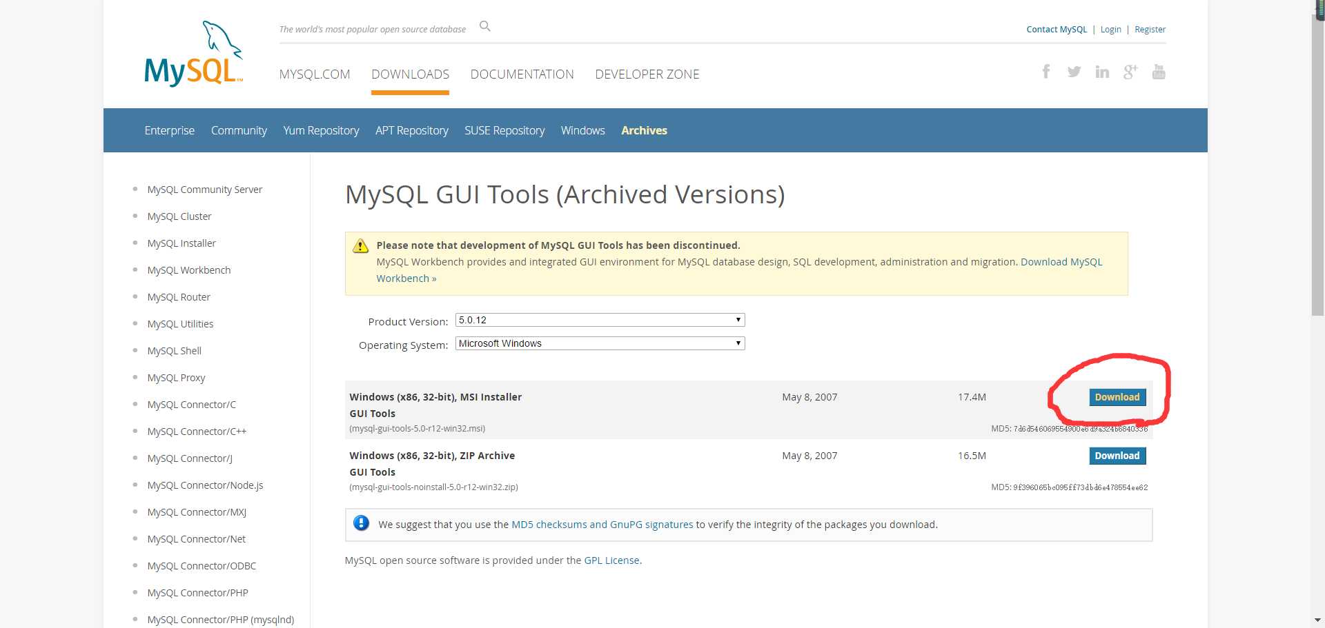Open the LinkedIn icon
The height and width of the screenshot is (628, 1325).
[1102, 72]
